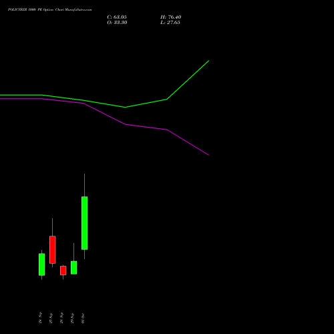Select the green 24 Sep candlestick
Screen dimensions: 334x334
click(41, 265)
